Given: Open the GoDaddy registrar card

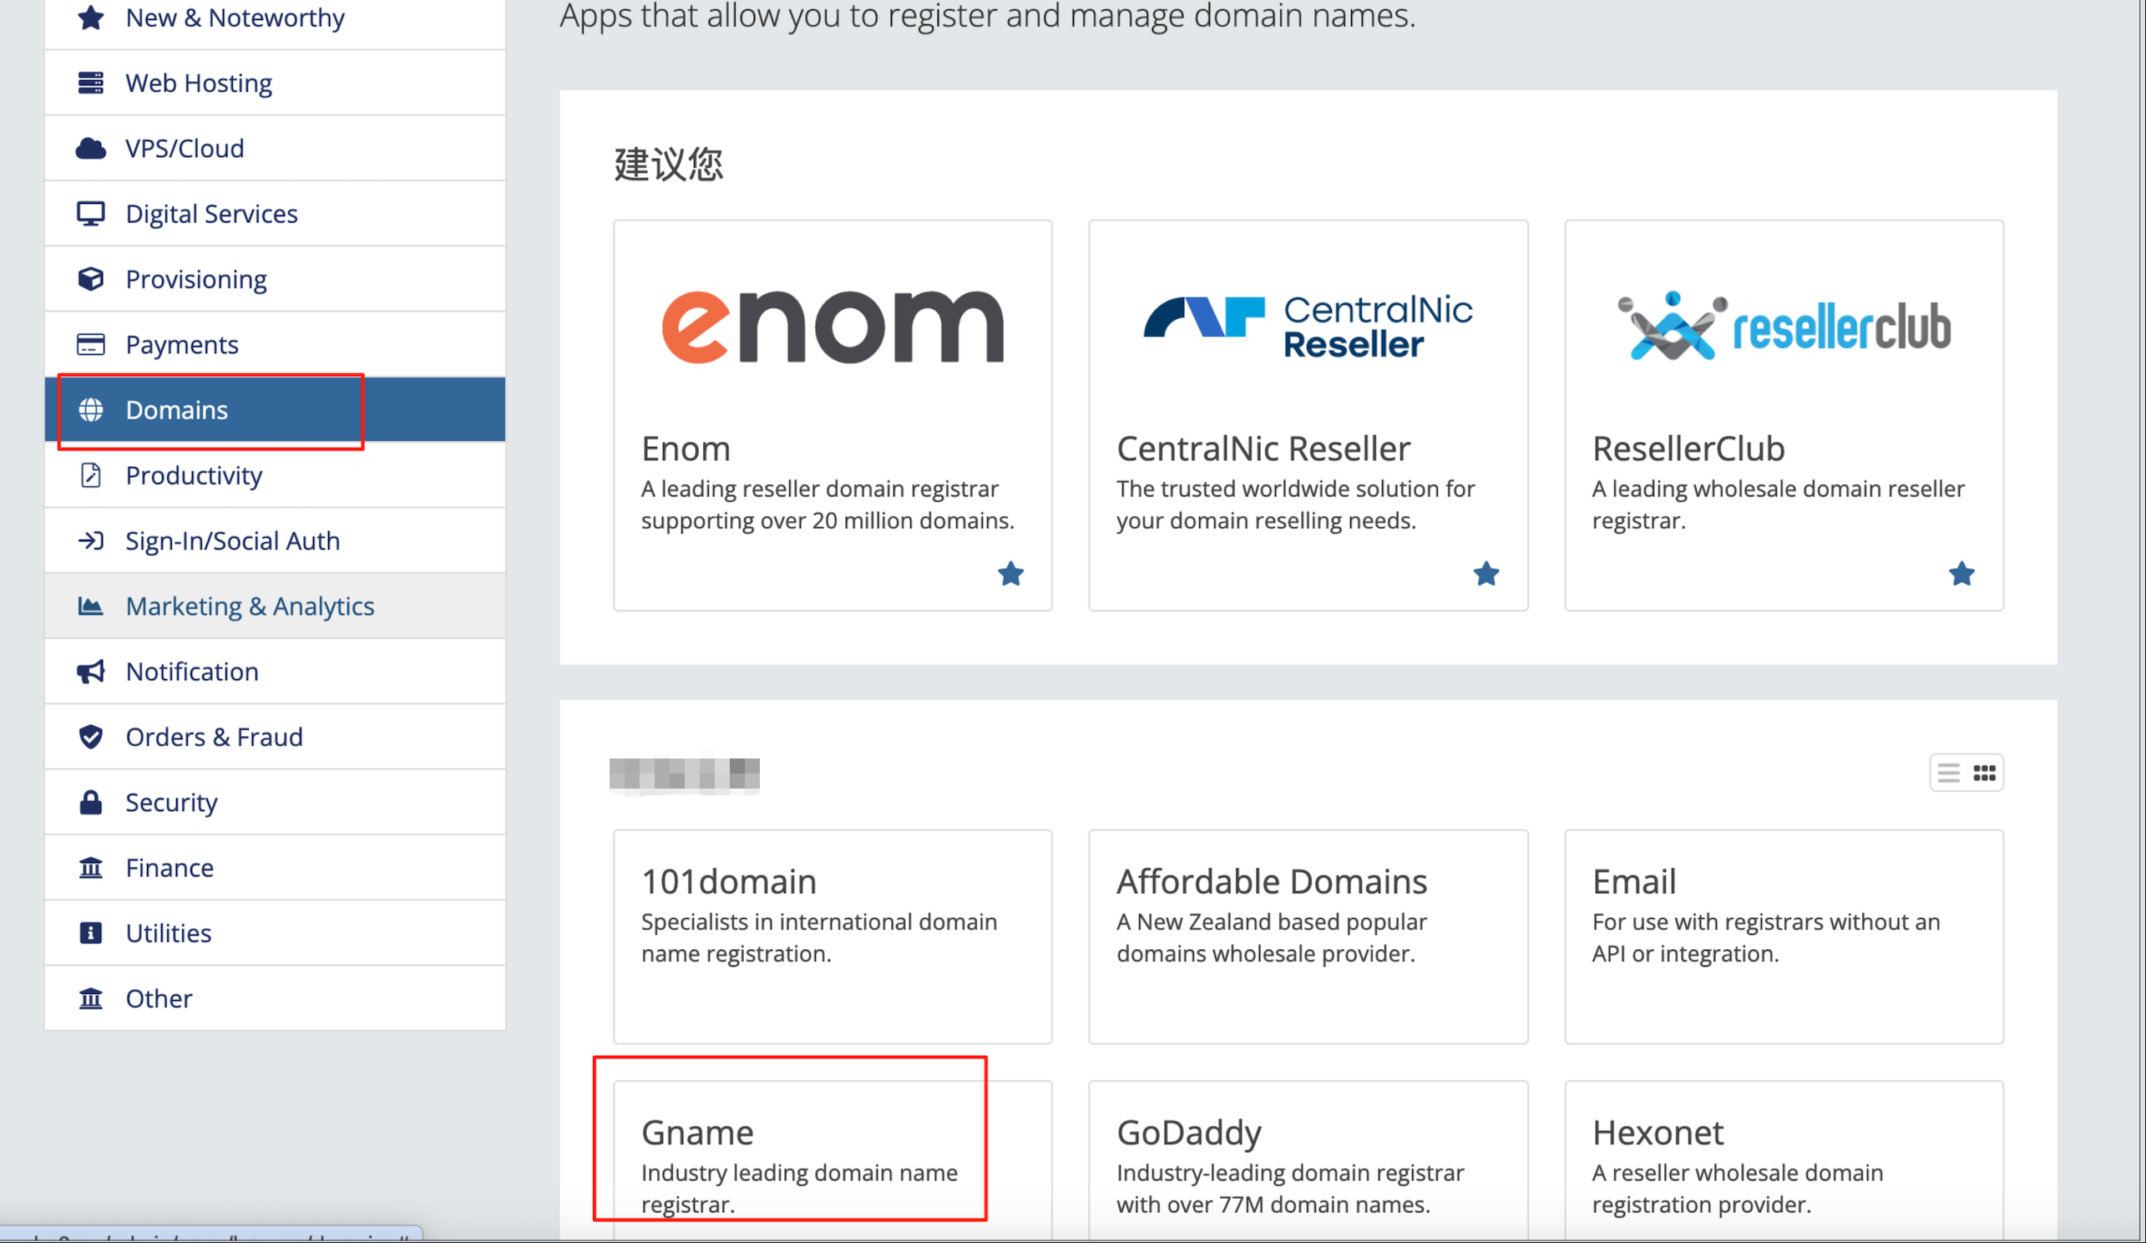Looking at the screenshot, I should 1308,1160.
